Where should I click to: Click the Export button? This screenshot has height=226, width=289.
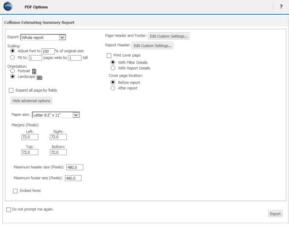point(275,214)
